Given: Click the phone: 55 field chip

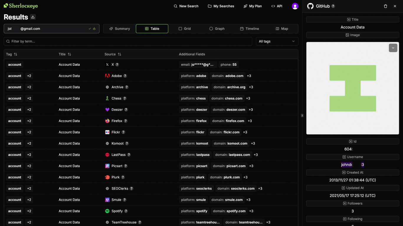Looking at the screenshot, I should click(x=229, y=64).
